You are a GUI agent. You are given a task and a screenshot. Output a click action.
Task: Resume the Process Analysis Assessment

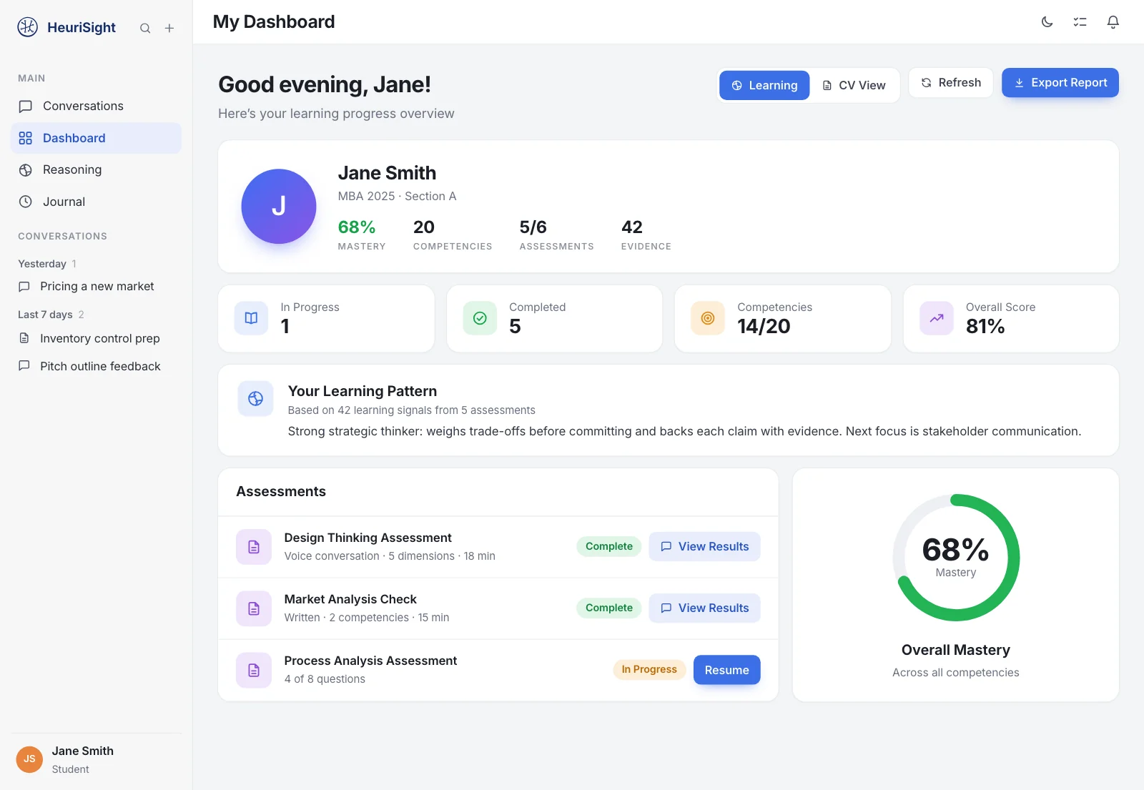click(726, 670)
